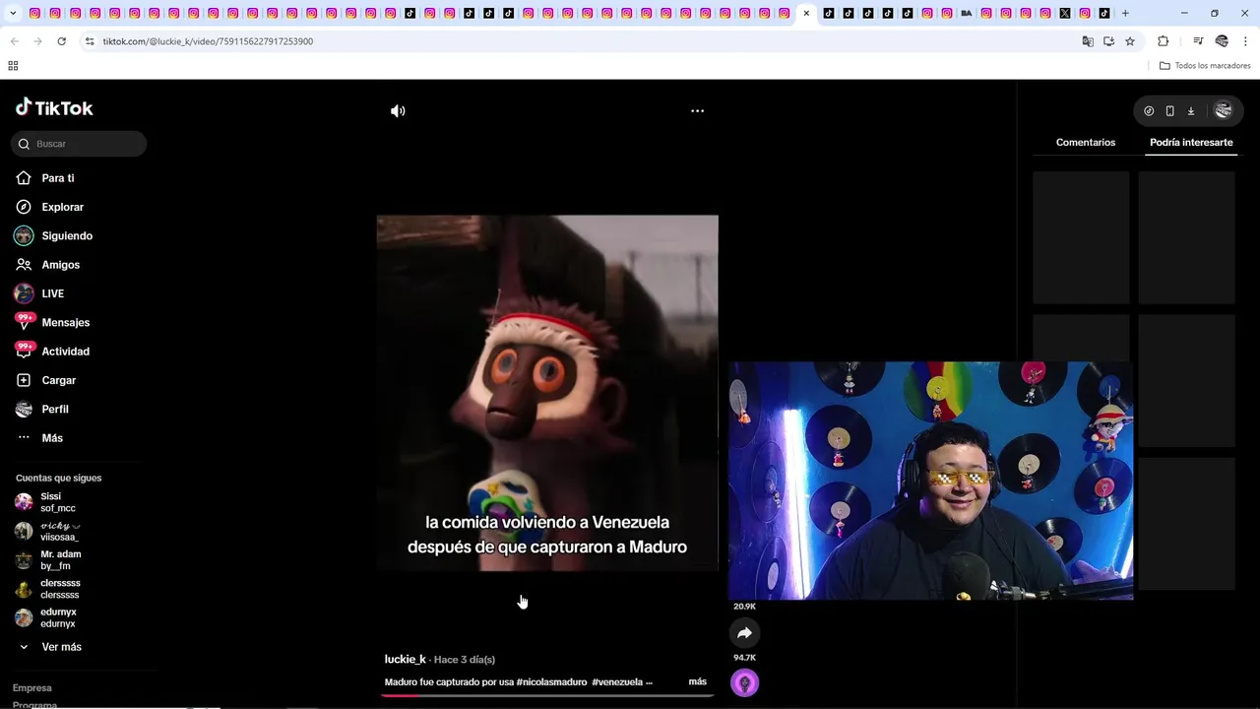The height and width of the screenshot is (709, 1260).
Task: Click the TikTok coins icon in top pill
Action: pyautogui.click(x=1149, y=111)
